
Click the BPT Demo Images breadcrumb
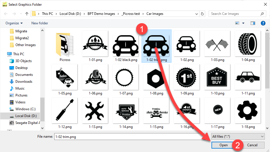tap(101, 14)
